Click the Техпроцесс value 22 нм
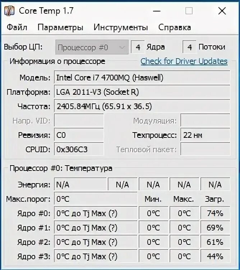240x270 pixels. click(x=205, y=135)
